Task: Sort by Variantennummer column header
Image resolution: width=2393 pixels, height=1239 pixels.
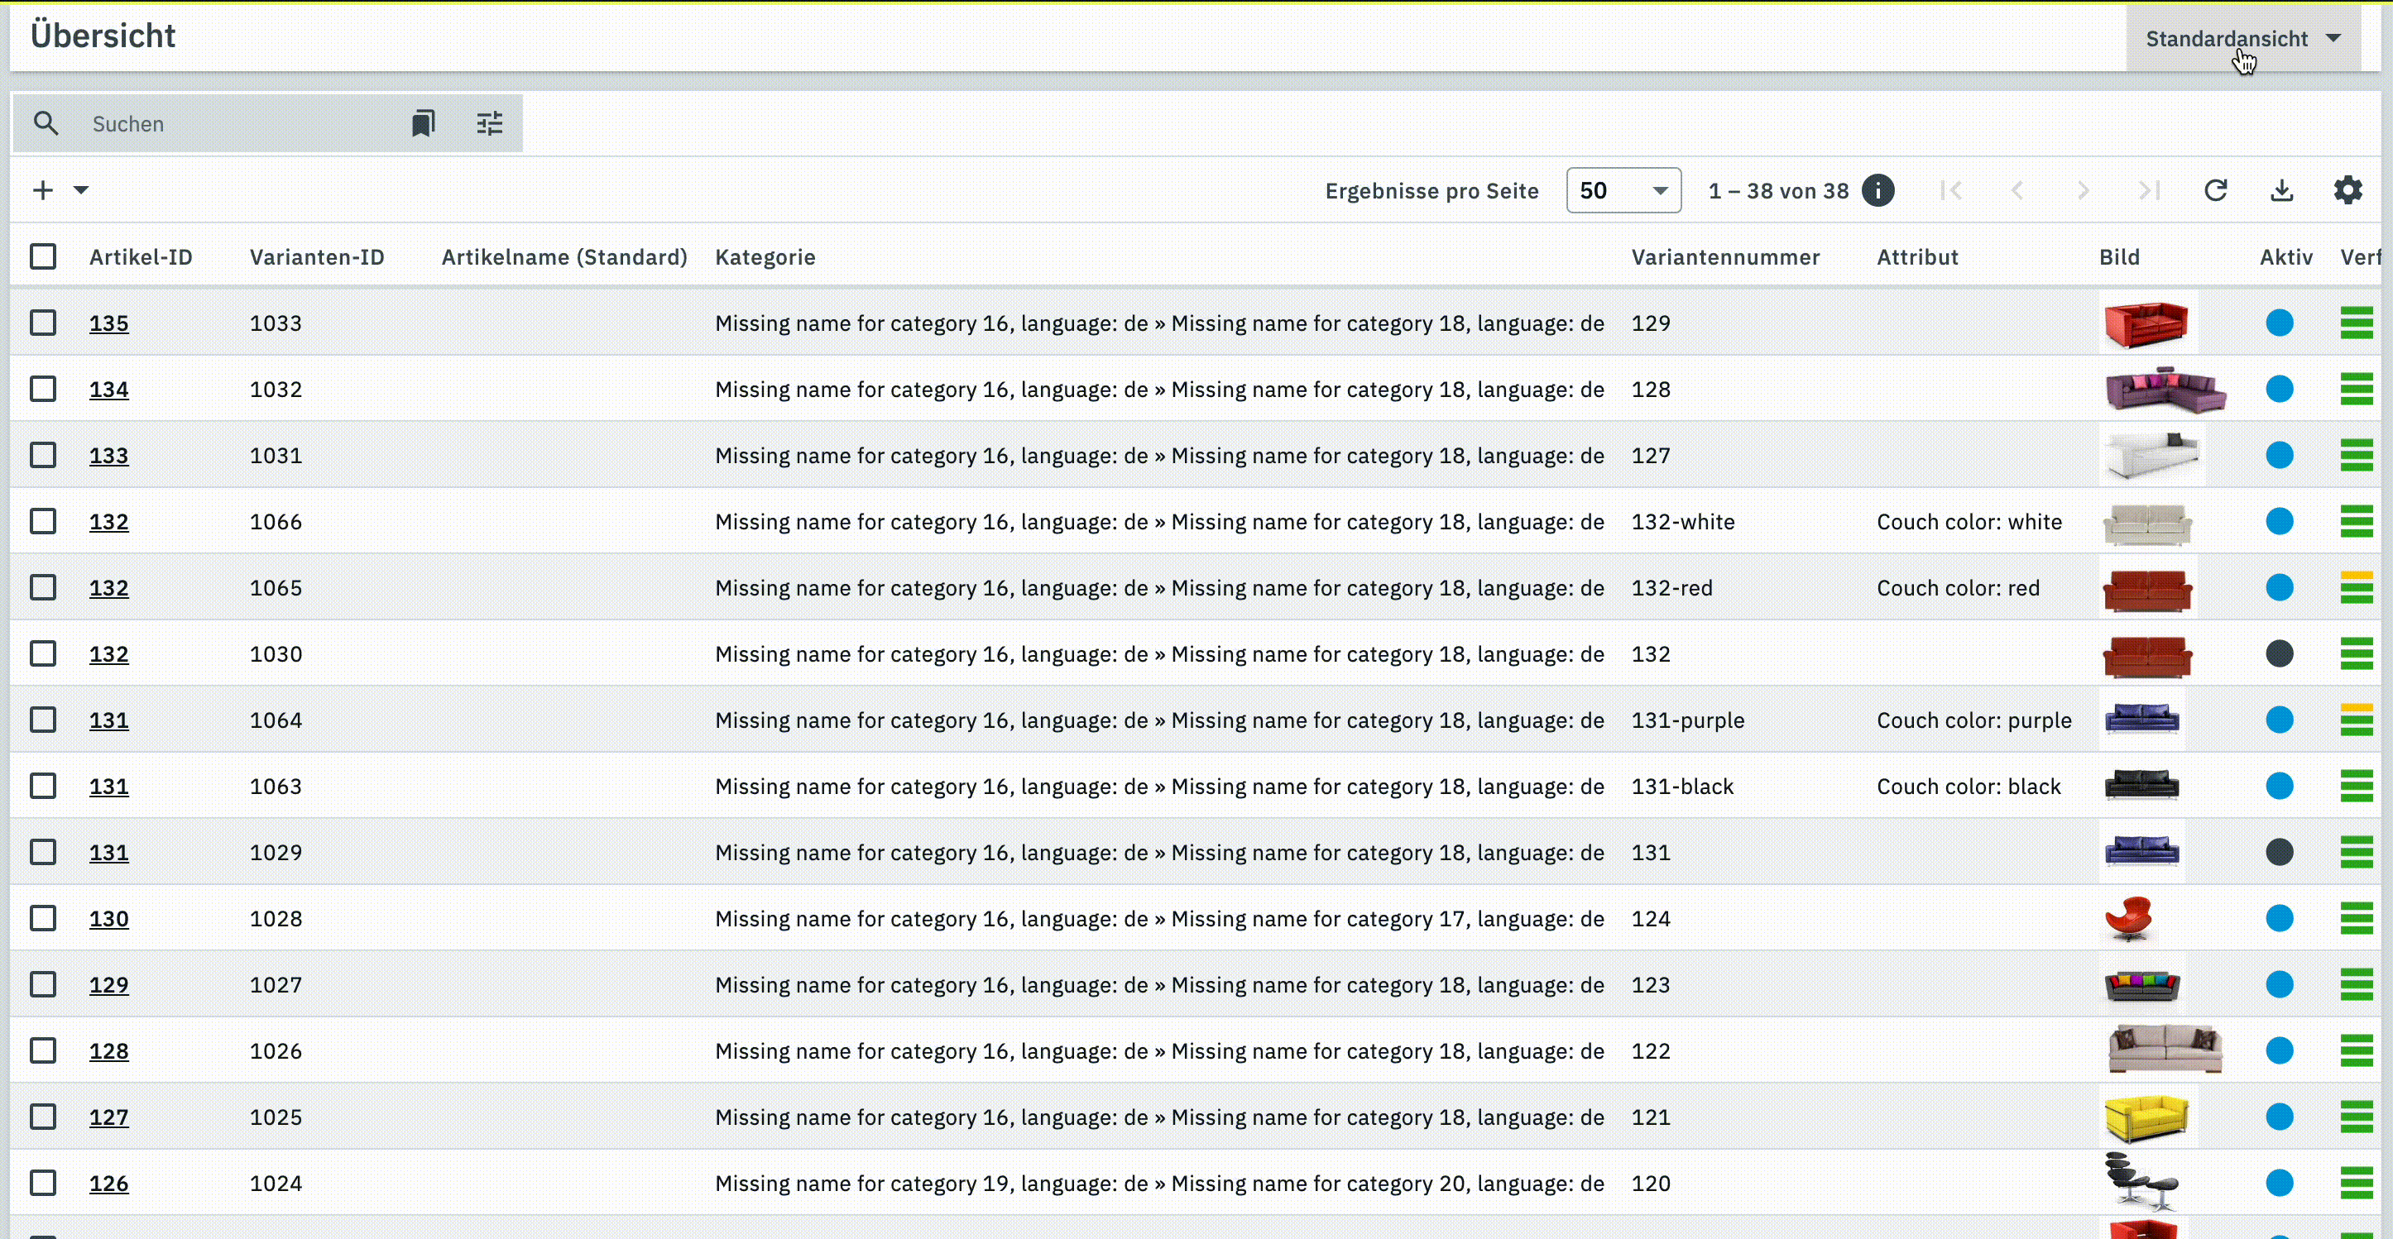Action: click(1725, 257)
